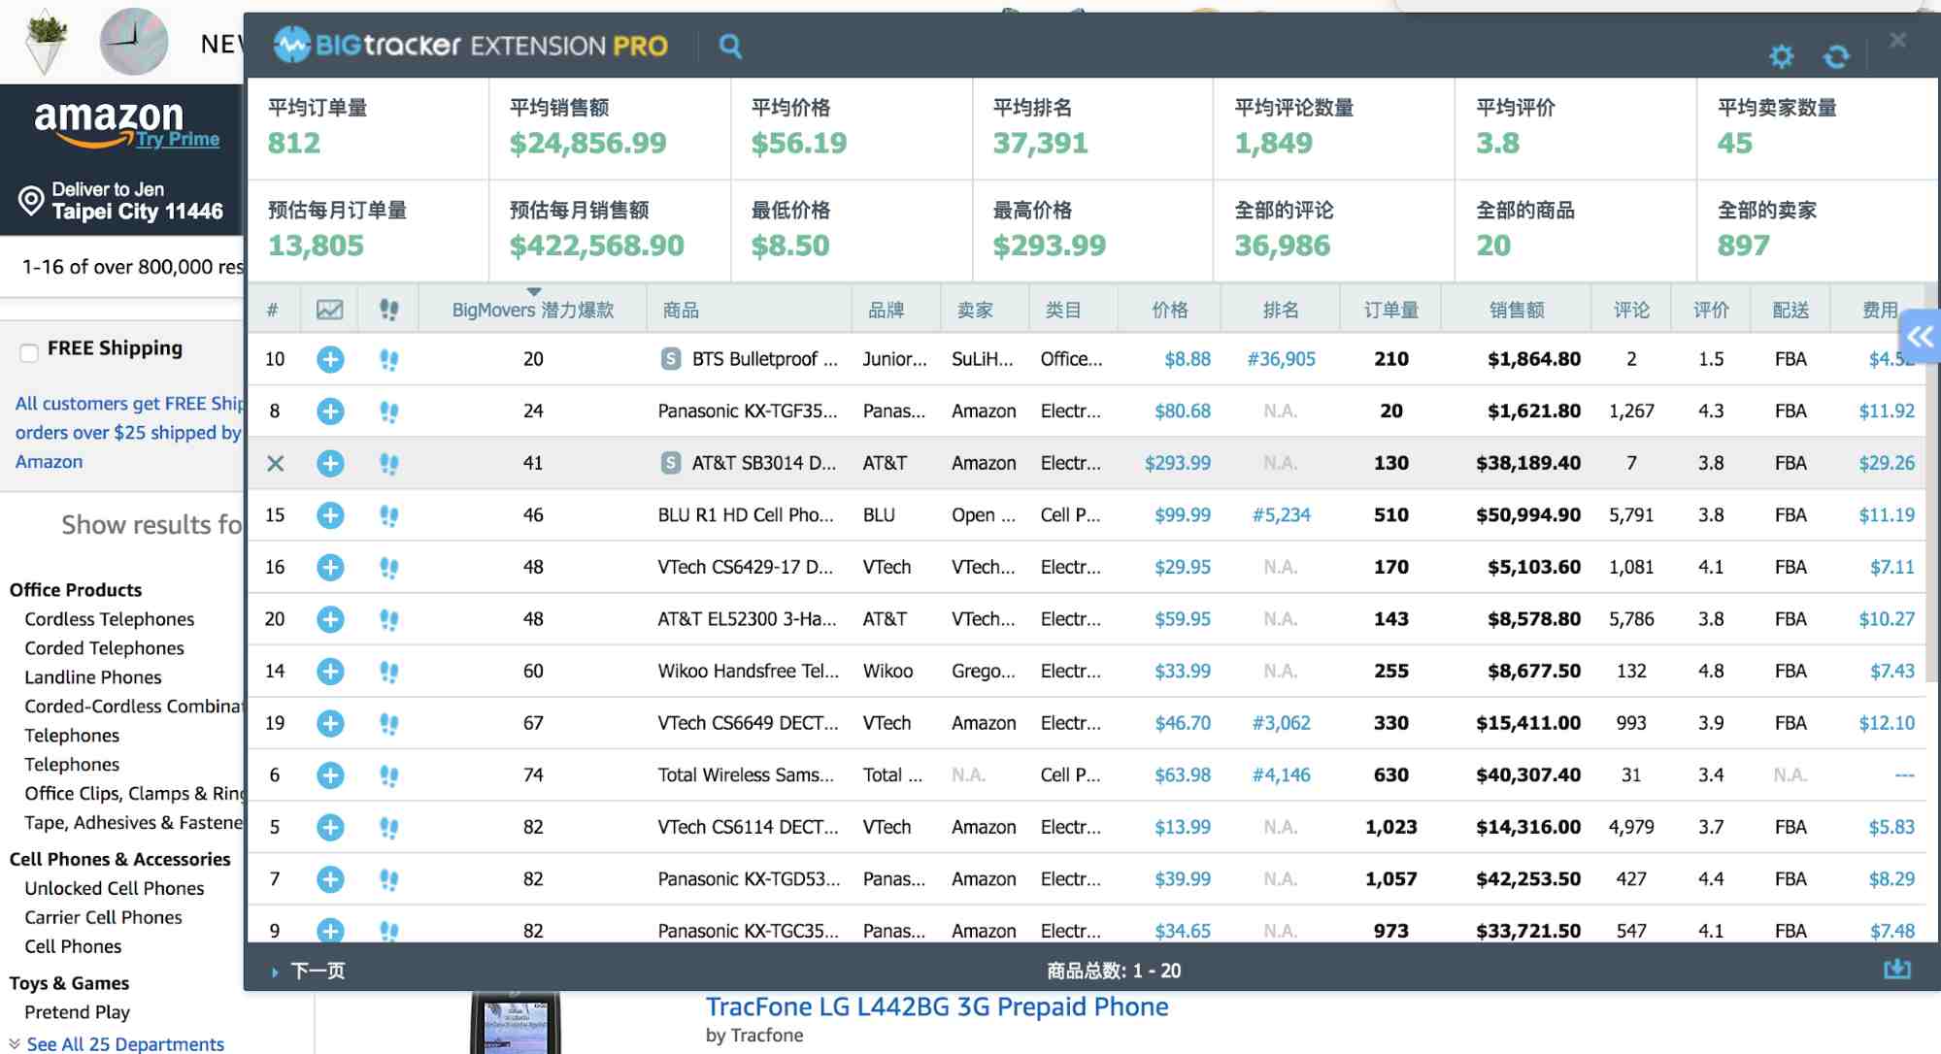Open the TracFone phone thumbnail
The height and width of the screenshot is (1054, 1941).
pyautogui.click(x=516, y=1023)
